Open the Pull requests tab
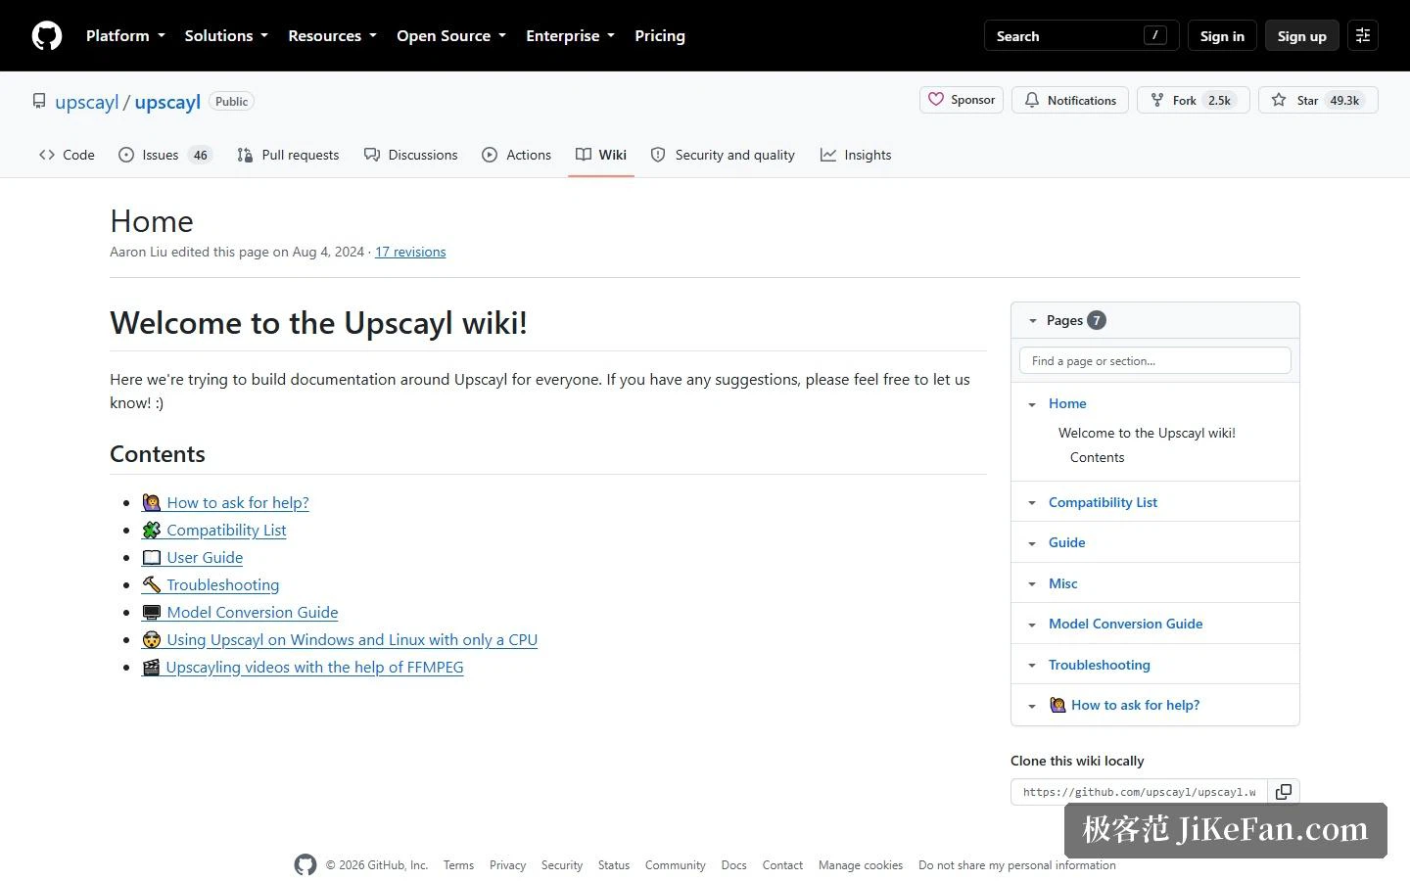 [x=288, y=155]
